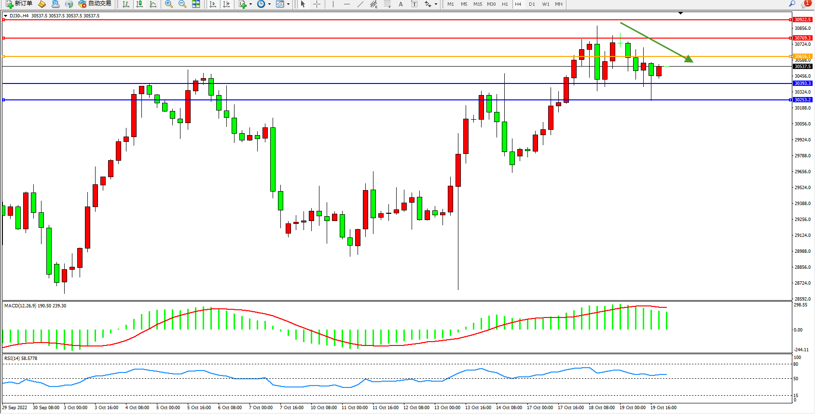
Task: Switch chart to line chart mode
Action: (x=153, y=4)
